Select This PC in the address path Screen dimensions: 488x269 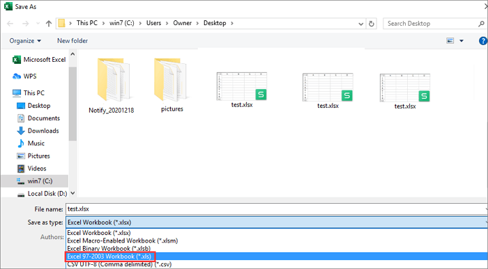coord(87,23)
